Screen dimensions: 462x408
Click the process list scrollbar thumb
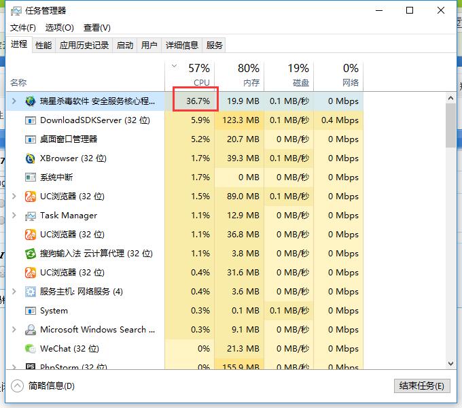pyautogui.click(x=450, y=125)
